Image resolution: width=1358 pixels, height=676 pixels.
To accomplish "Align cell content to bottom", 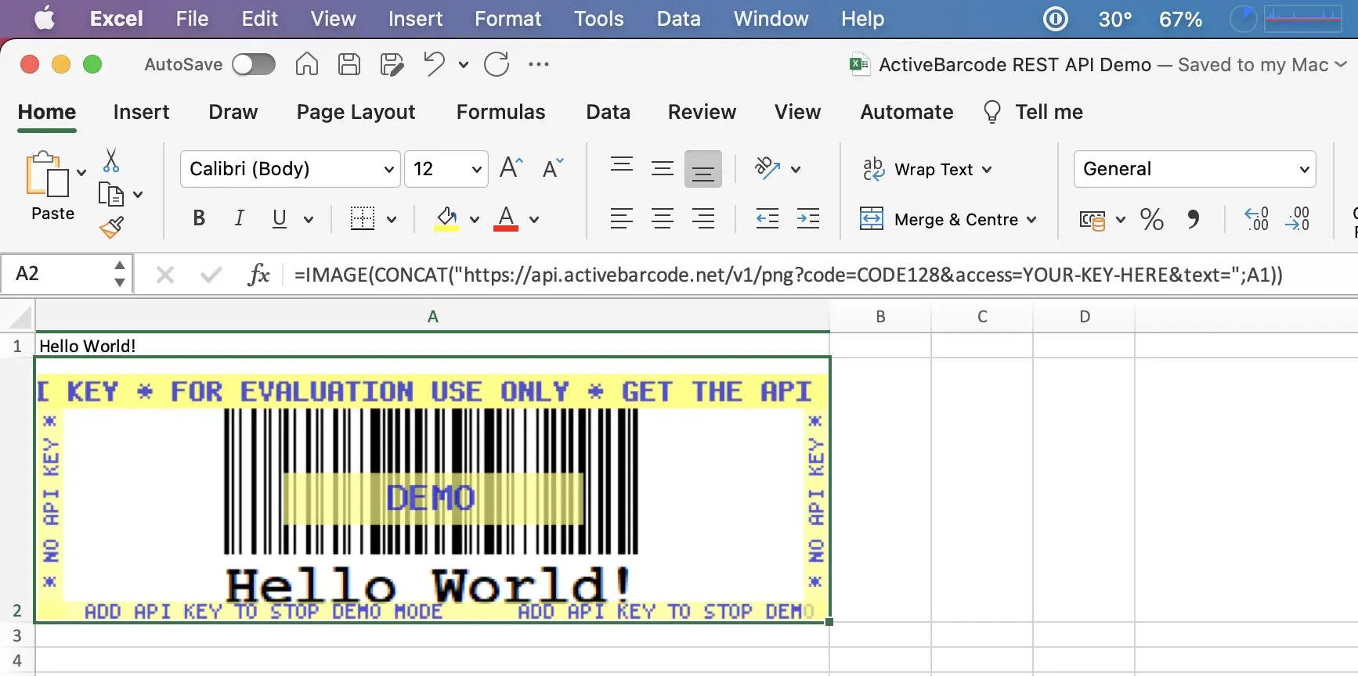I will [703, 169].
